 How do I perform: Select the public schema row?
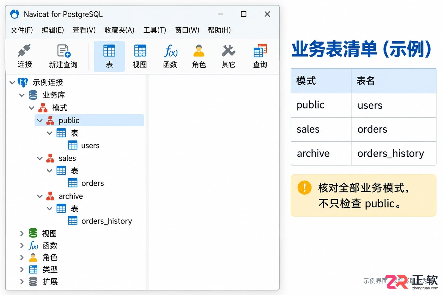89,120
